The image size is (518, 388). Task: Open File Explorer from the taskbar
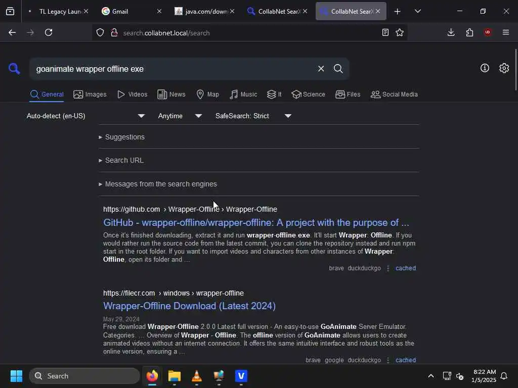175,376
